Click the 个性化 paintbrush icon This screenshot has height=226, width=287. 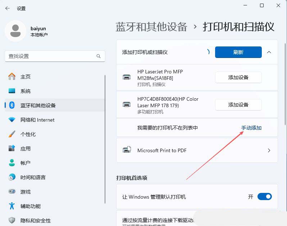[x=12, y=134]
